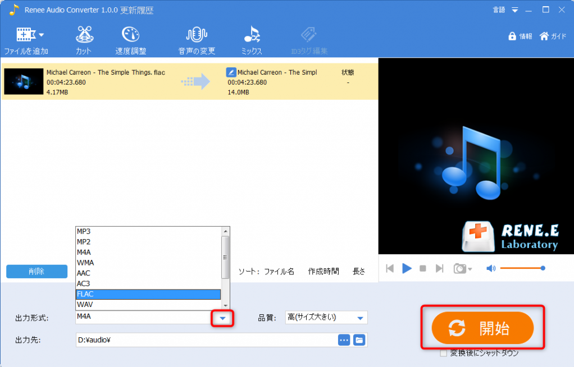574x367 pixels.
Task: Click the edit pencil icon on output file
Action: [x=231, y=72]
